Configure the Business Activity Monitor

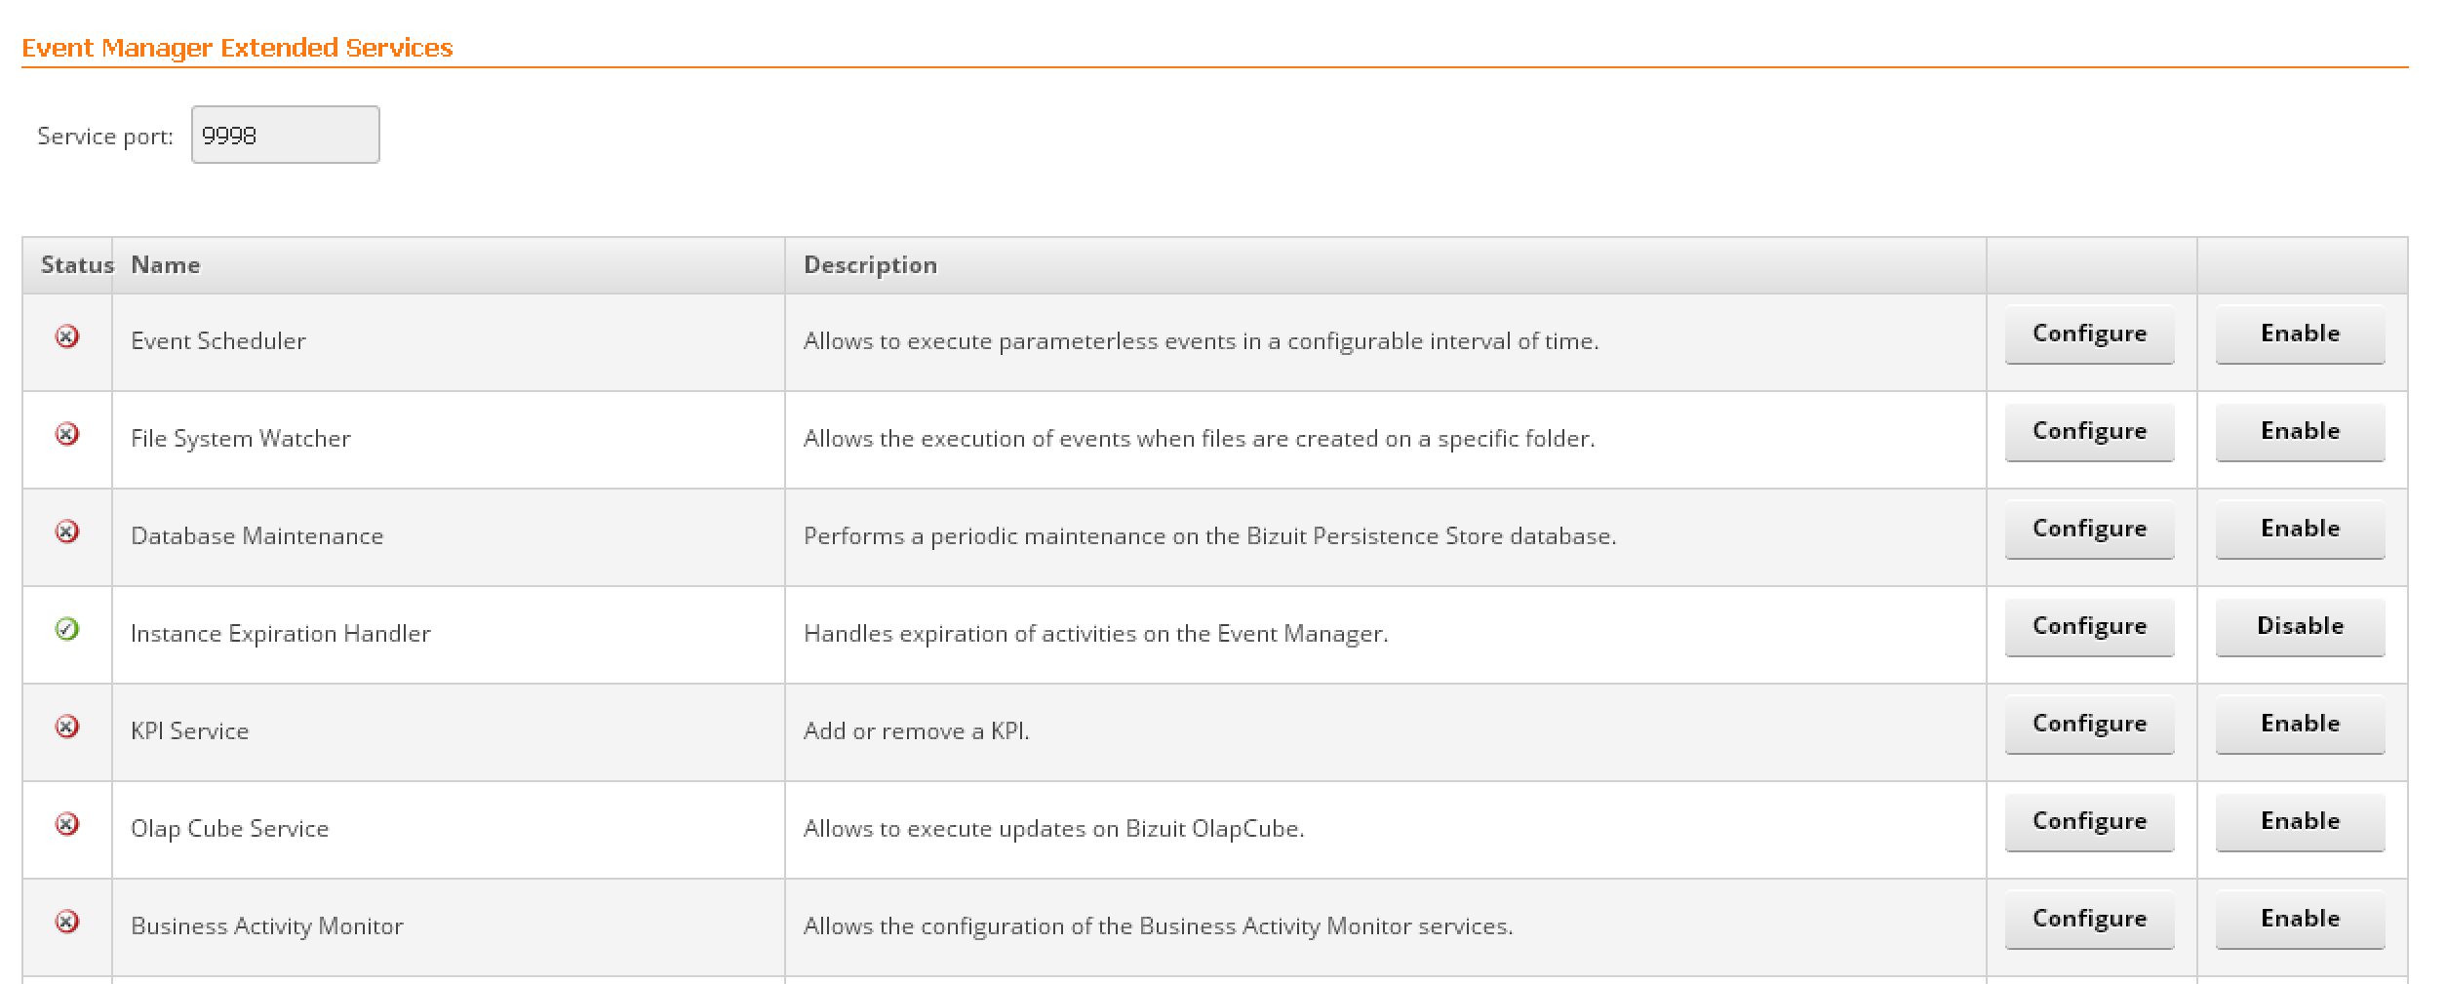(2089, 920)
